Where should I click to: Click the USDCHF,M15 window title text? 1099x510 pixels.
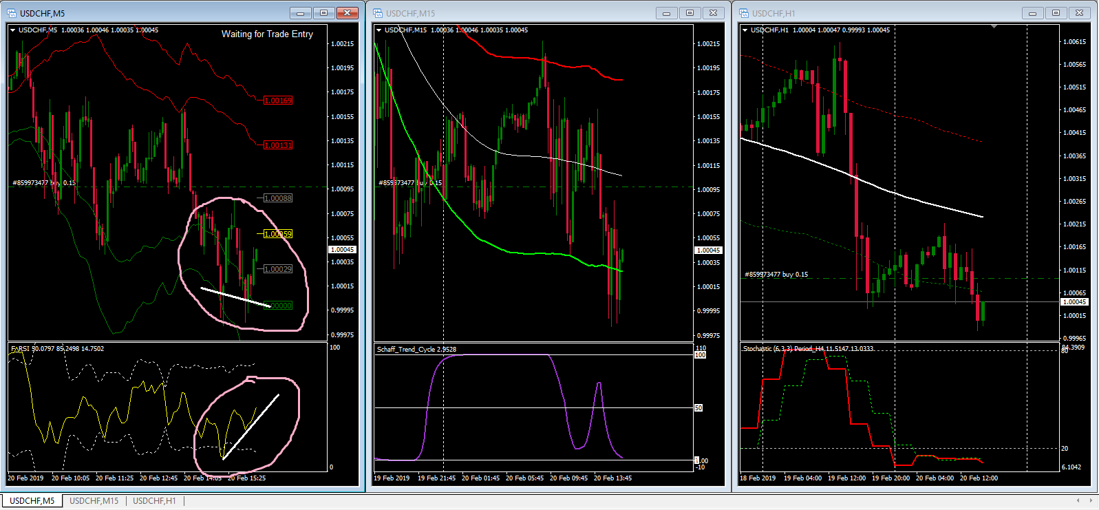coord(410,13)
